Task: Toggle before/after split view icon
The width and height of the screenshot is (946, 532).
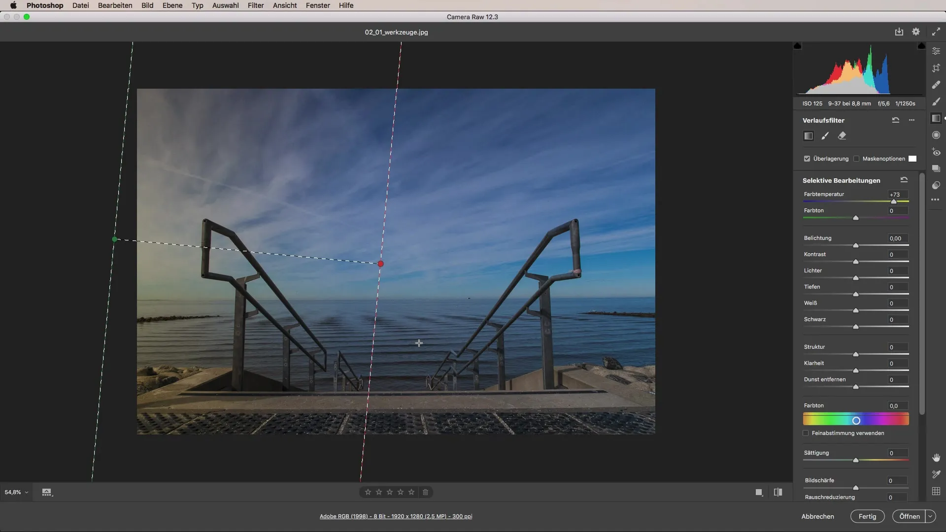Action: pos(778,492)
